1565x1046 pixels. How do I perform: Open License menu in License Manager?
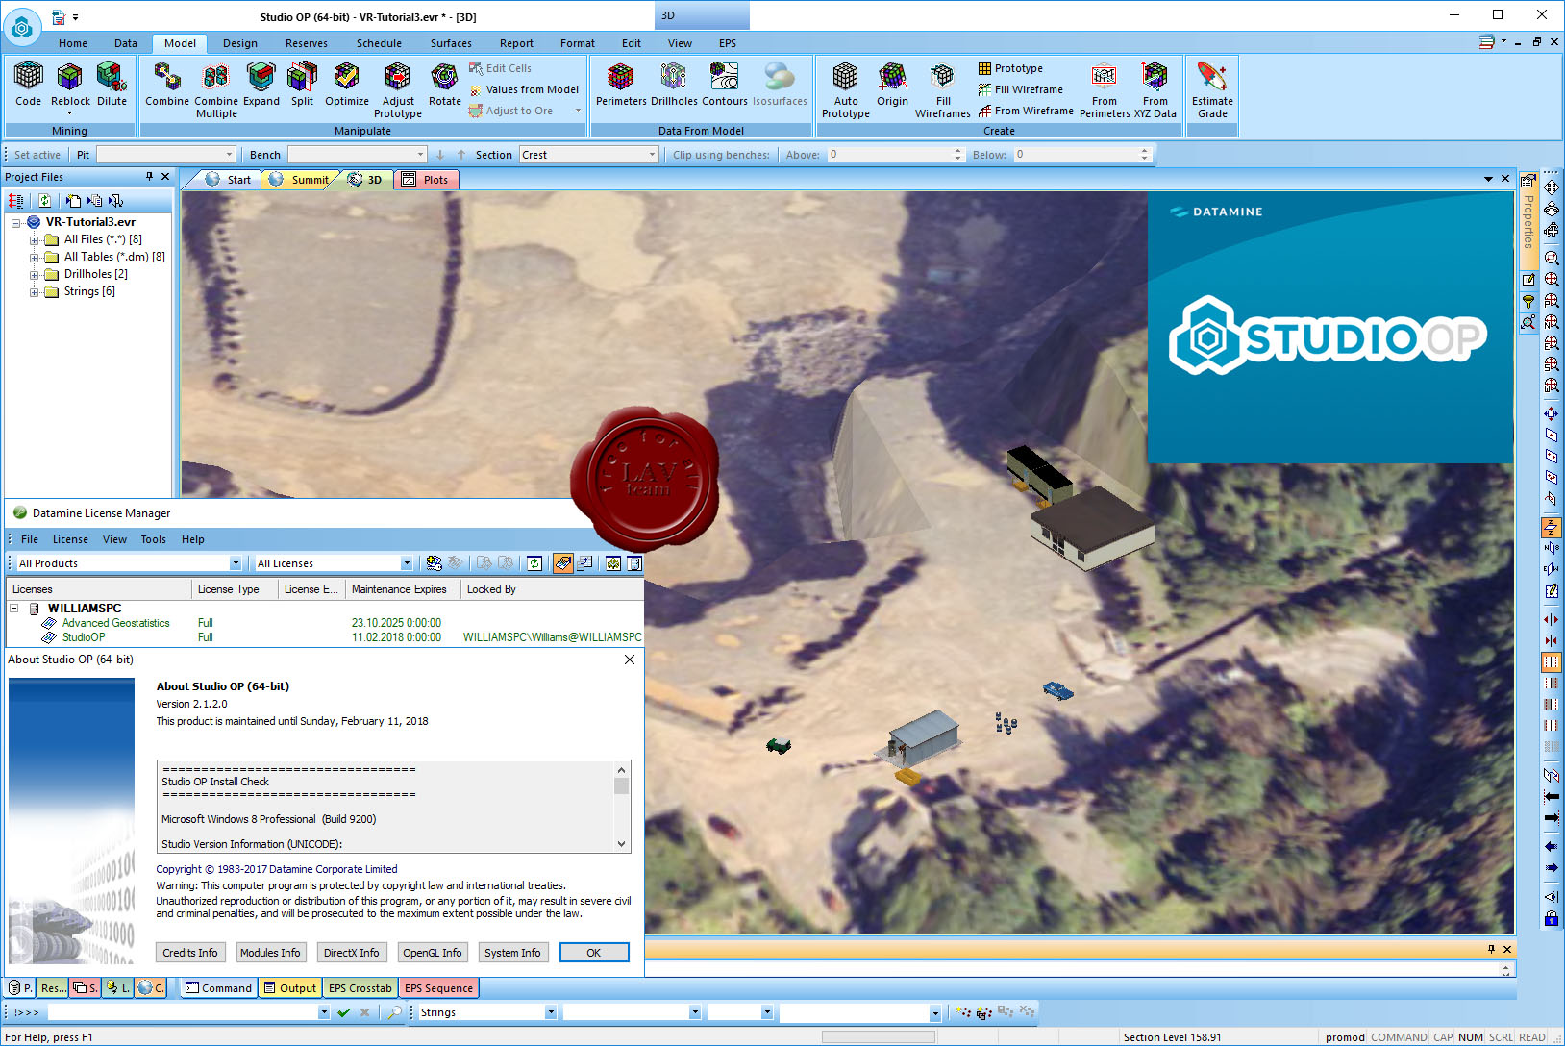pos(70,539)
